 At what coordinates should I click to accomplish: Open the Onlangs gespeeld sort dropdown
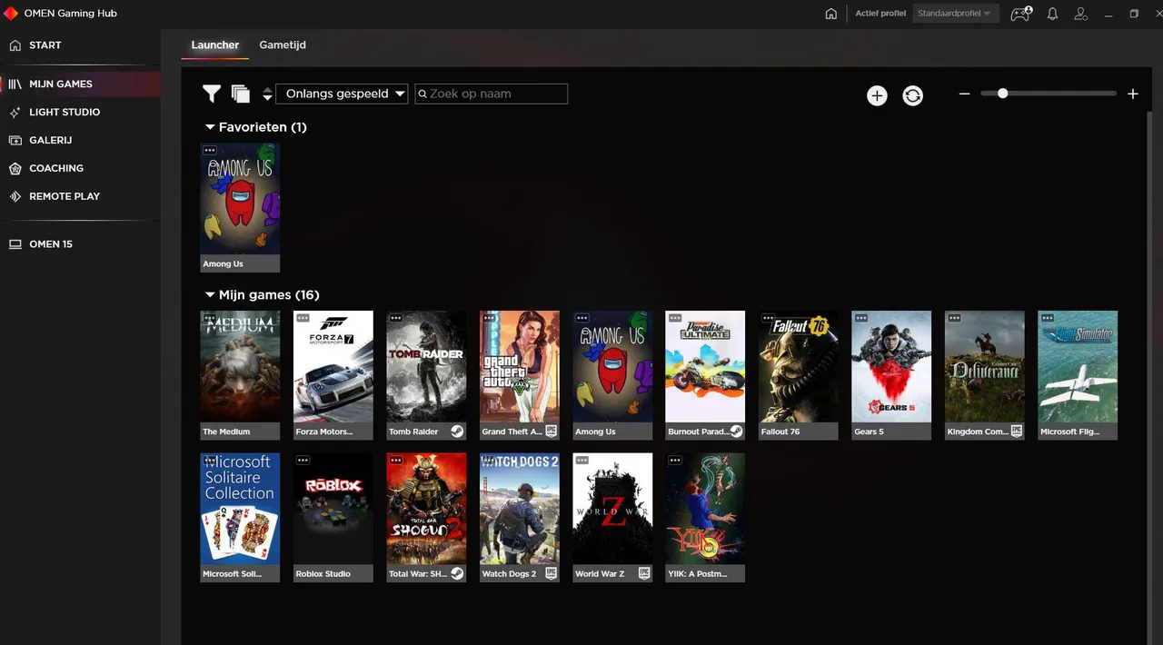pyautogui.click(x=342, y=94)
